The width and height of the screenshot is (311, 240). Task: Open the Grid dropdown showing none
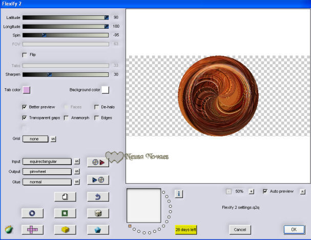(x=35, y=139)
